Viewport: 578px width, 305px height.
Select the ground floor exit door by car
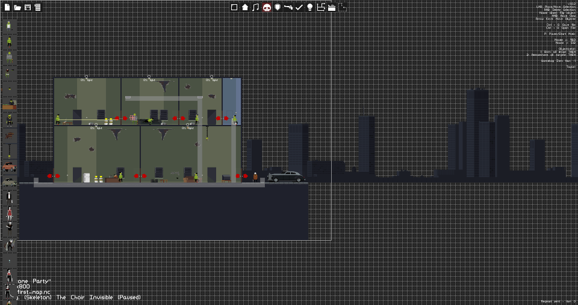[x=242, y=176]
